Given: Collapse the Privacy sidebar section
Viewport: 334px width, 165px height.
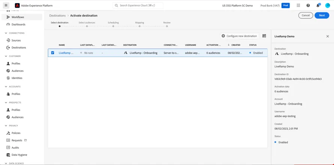Looking at the screenshot, I should click(x=6, y=126).
